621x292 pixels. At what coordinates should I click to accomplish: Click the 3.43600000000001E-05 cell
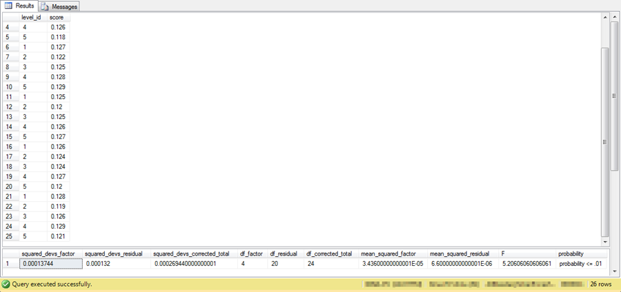393,264
